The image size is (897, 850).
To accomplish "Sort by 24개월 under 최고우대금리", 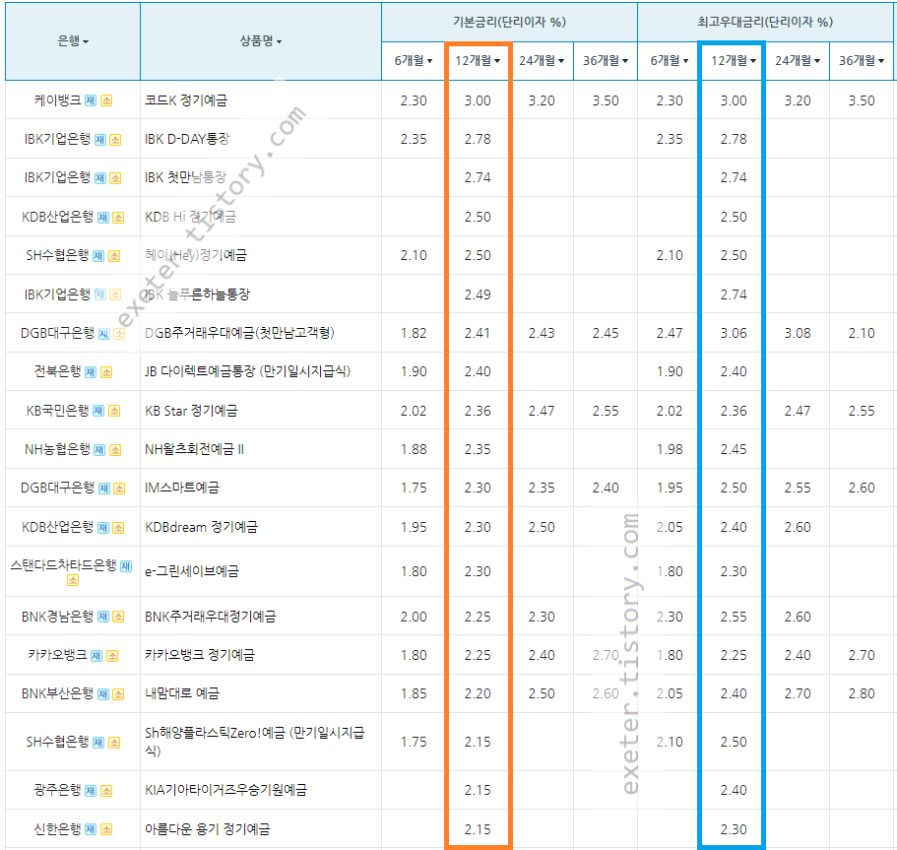I will (798, 61).
